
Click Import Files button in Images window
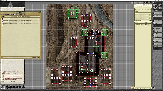pyautogui.click(x=5, y=14)
